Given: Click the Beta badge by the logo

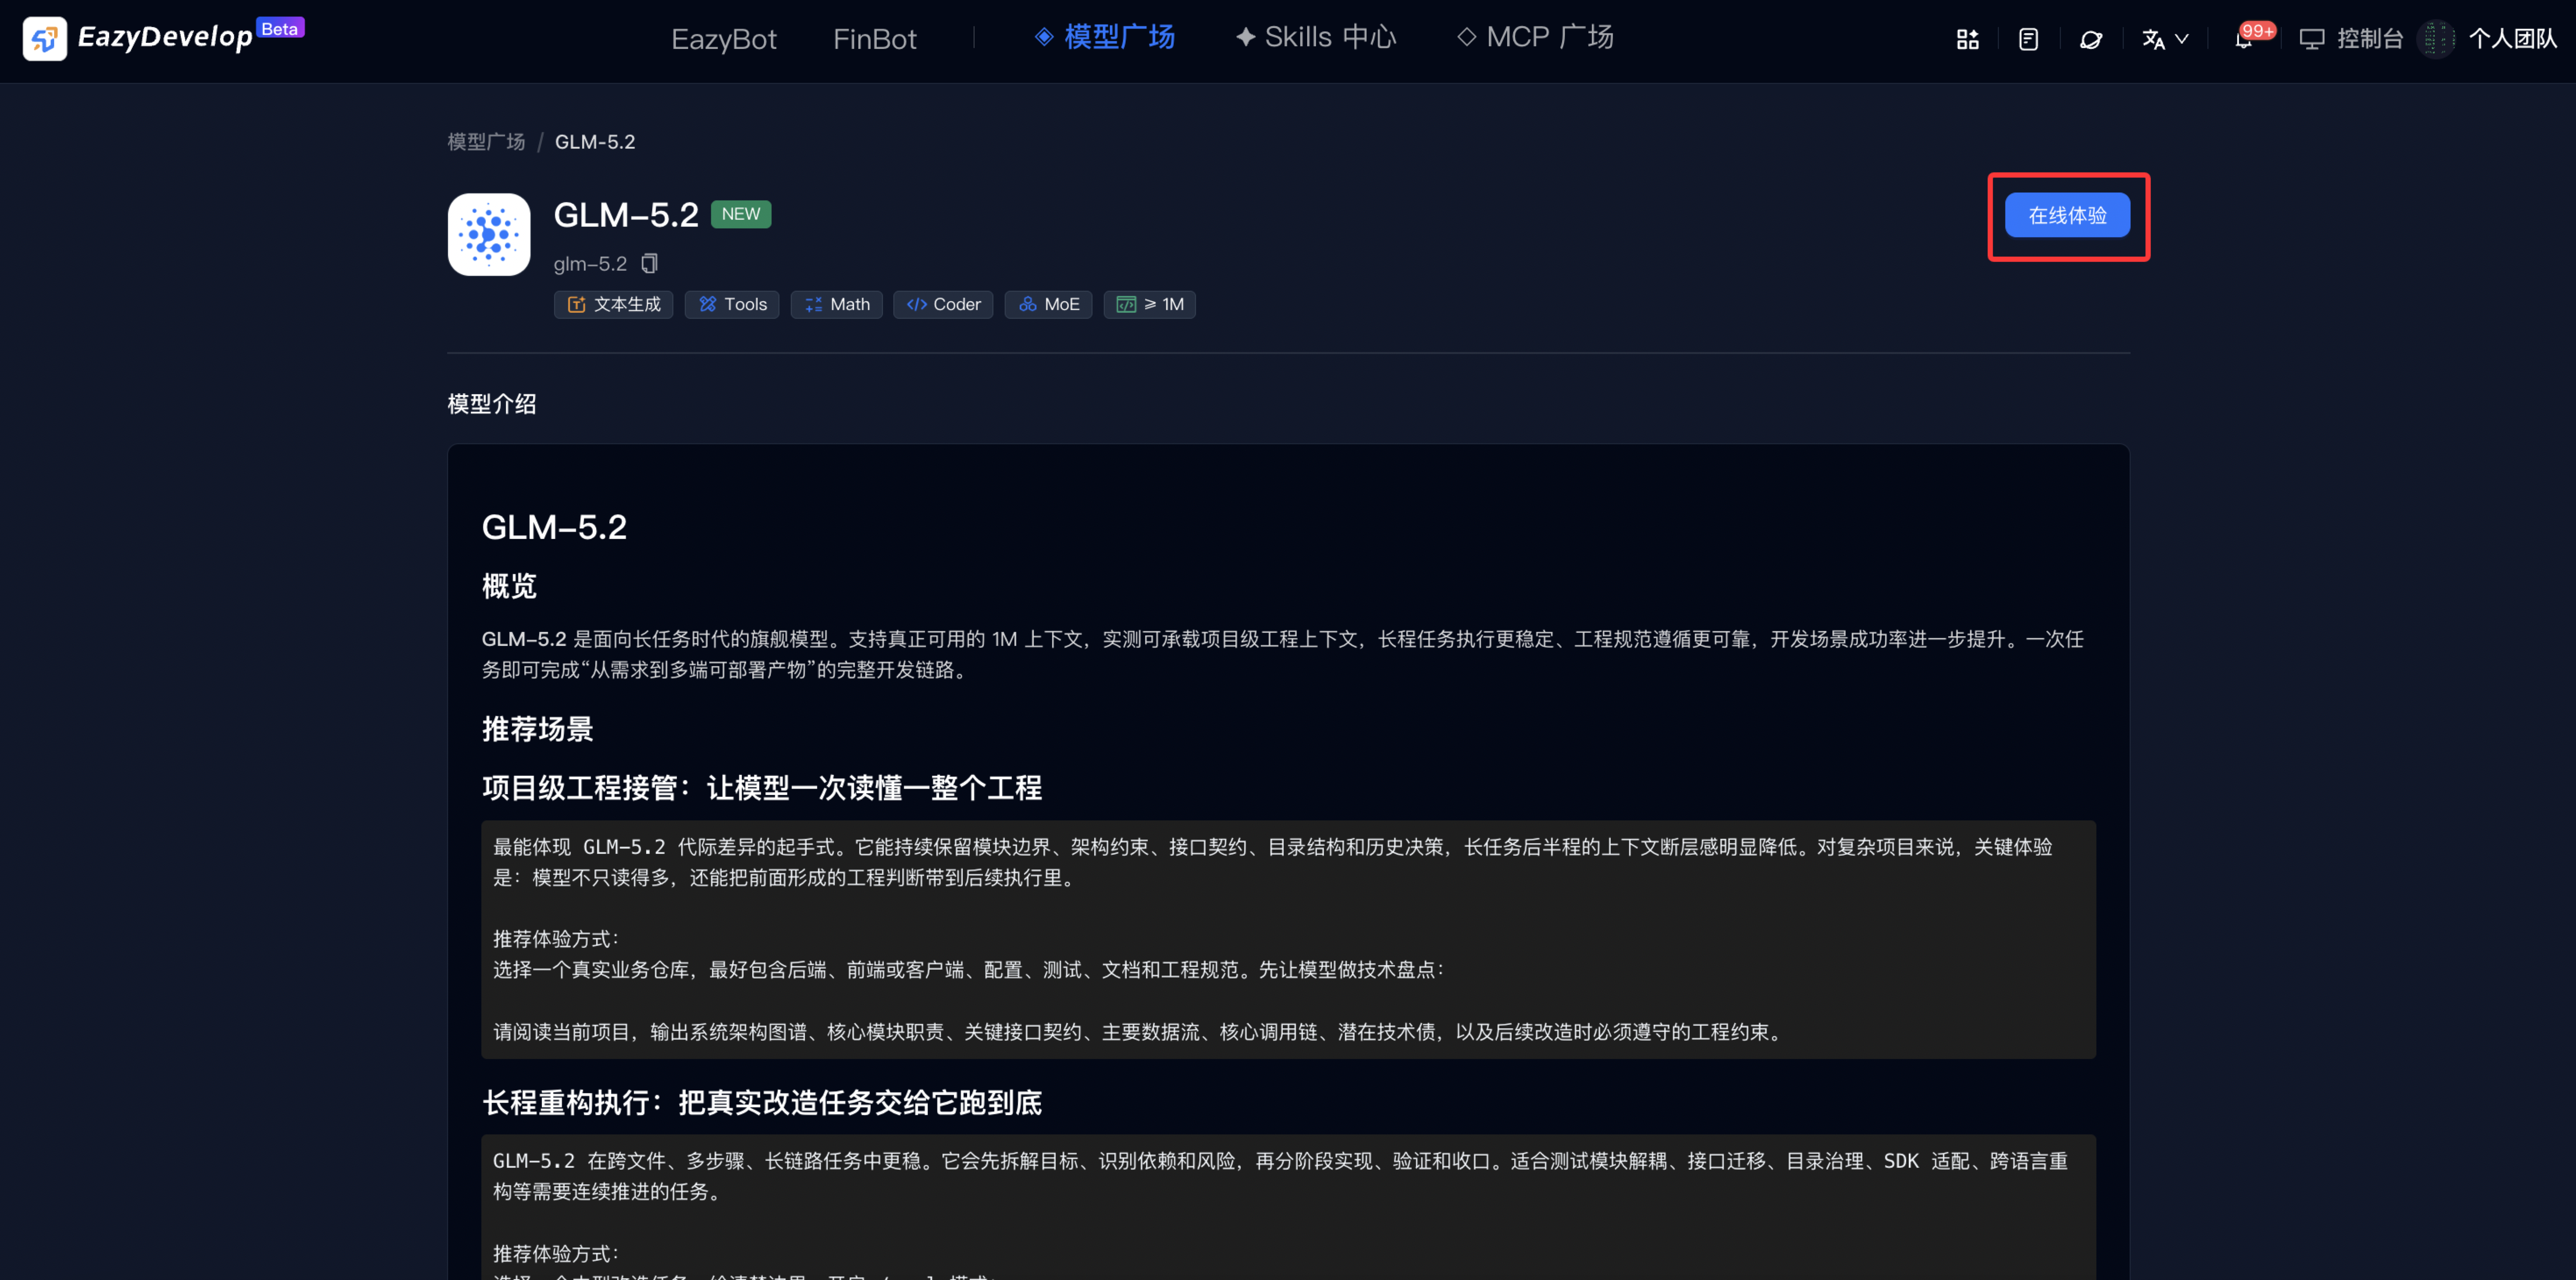Looking at the screenshot, I should (x=280, y=28).
